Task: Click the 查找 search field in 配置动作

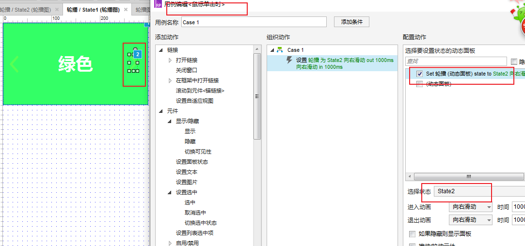Action: [x=456, y=61]
